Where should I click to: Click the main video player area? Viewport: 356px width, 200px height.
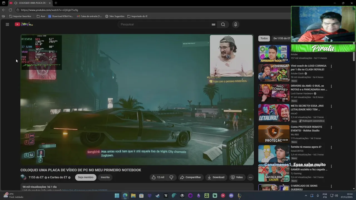[137, 100]
